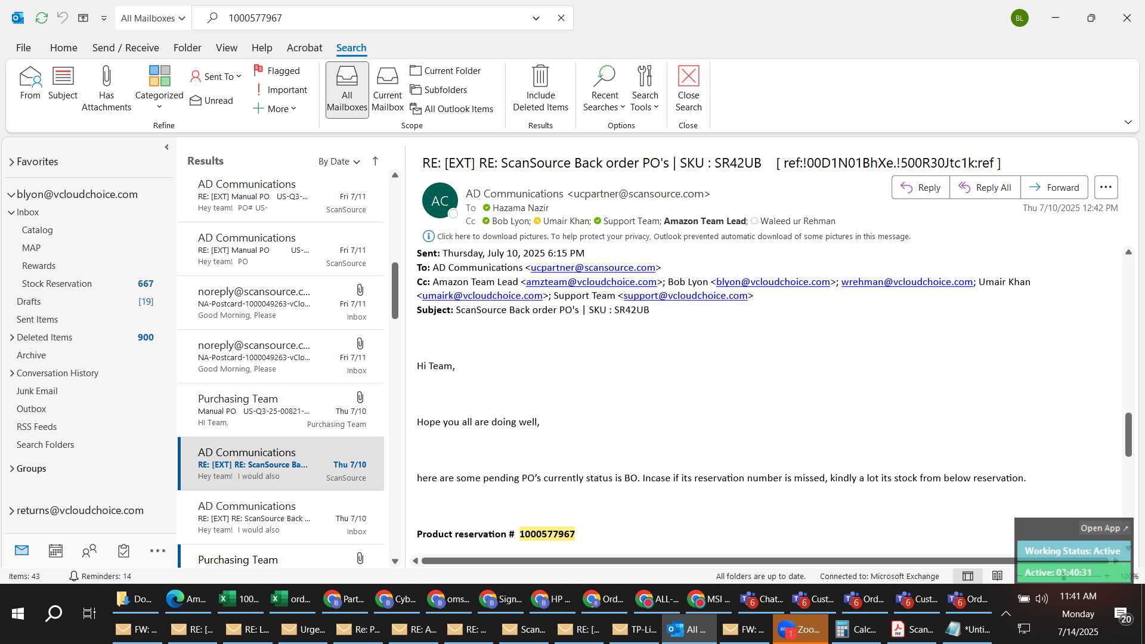Select Current Folder scope
The height and width of the screenshot is (644, 1145).
tap(445, 70)
